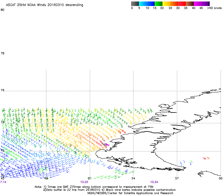Click the '25' label under the color legend
This screenshot has height=195, width=223.
[x=170, y=8]
